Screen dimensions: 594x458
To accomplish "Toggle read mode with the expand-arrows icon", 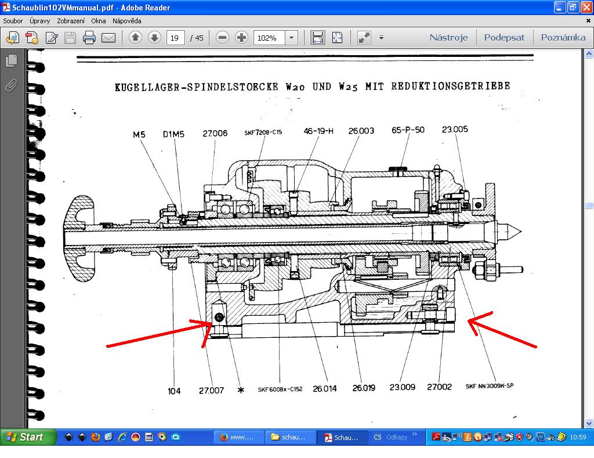I will (364, 38).
